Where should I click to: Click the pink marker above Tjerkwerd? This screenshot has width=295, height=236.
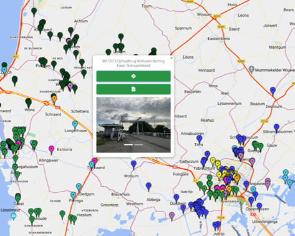95,162
